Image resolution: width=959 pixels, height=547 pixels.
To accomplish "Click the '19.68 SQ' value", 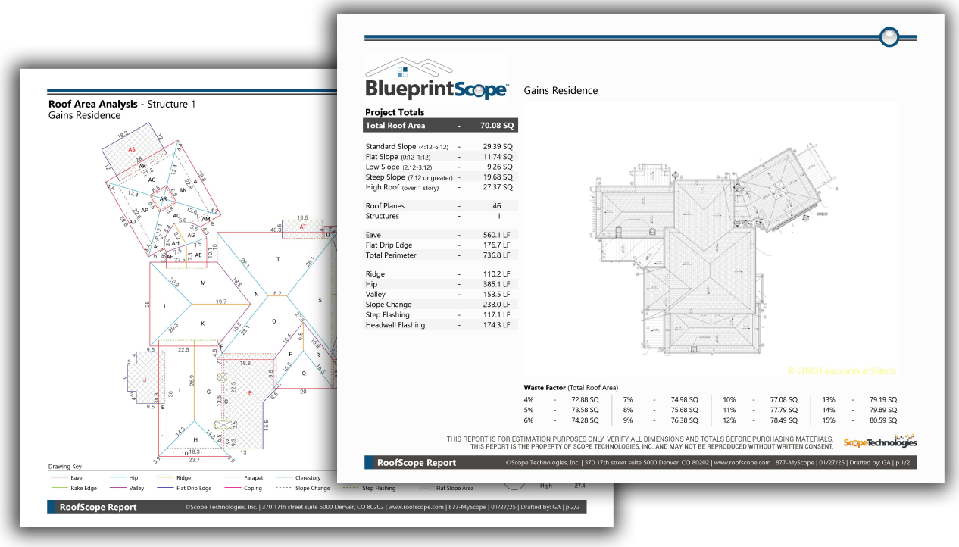I will click(x=498, y=177).
